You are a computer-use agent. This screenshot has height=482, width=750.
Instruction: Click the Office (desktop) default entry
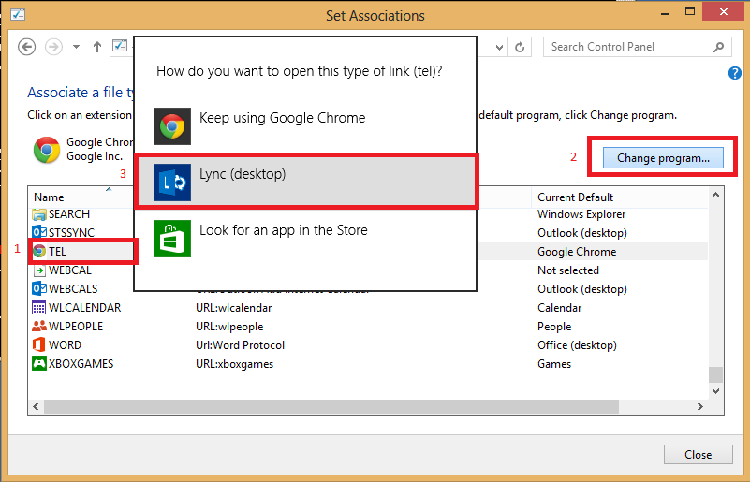coord(577,344)
